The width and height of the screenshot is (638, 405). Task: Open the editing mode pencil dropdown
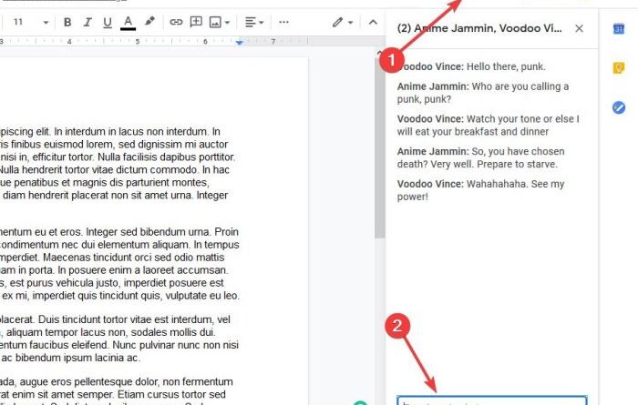click(342, 22)
